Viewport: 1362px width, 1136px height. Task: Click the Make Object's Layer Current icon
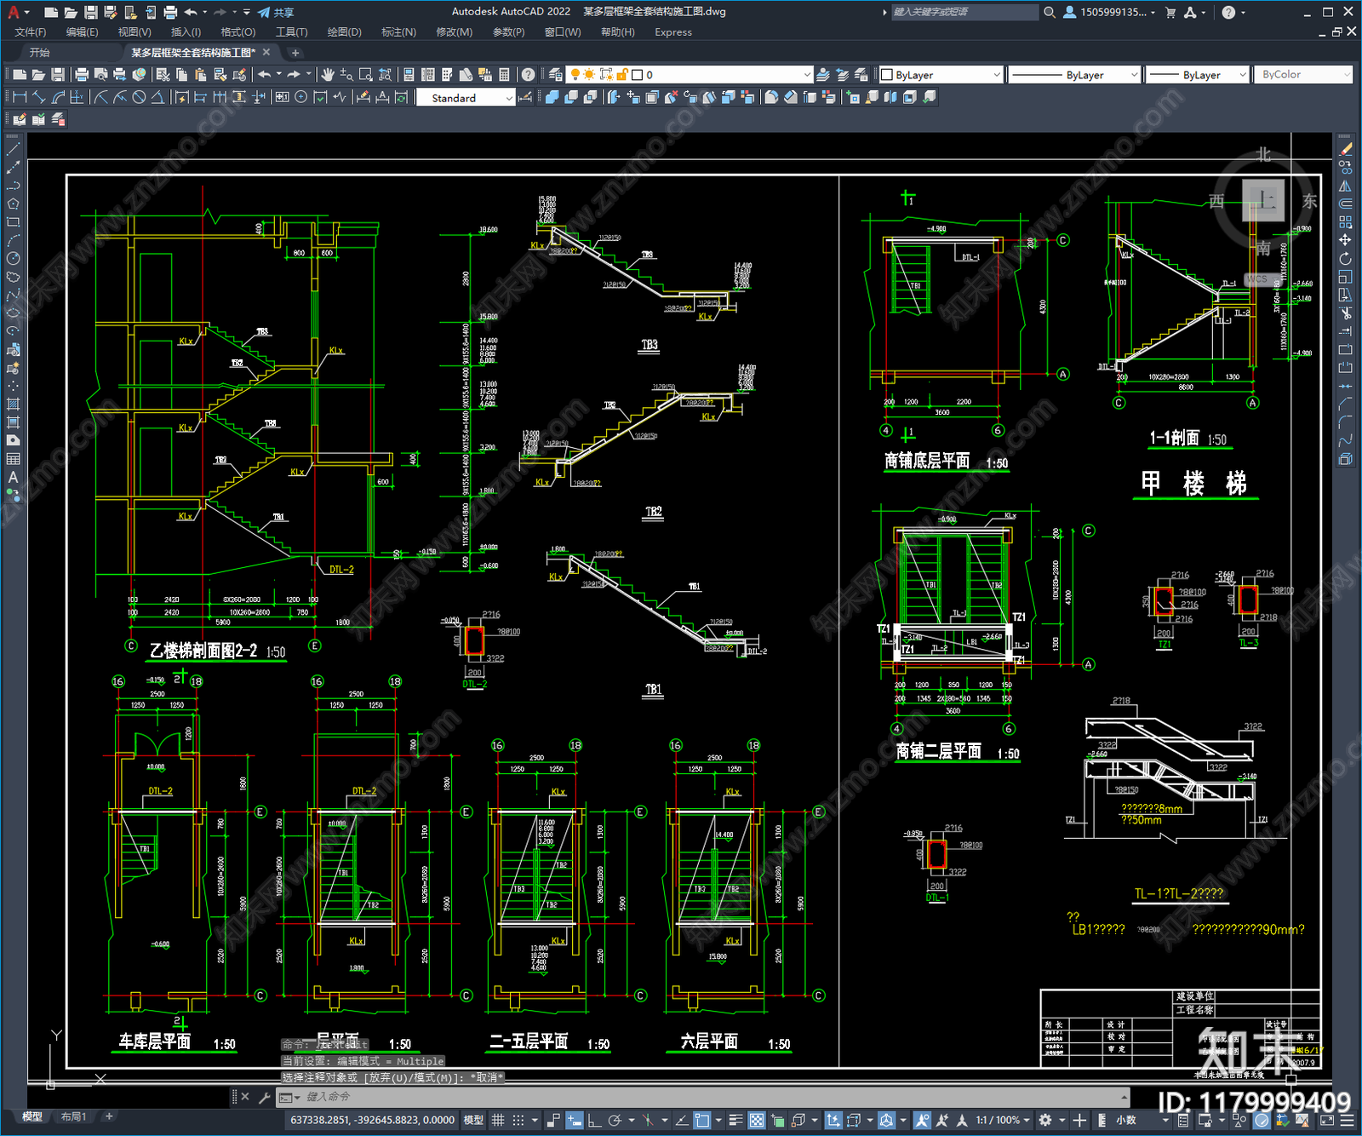[823, 75]
